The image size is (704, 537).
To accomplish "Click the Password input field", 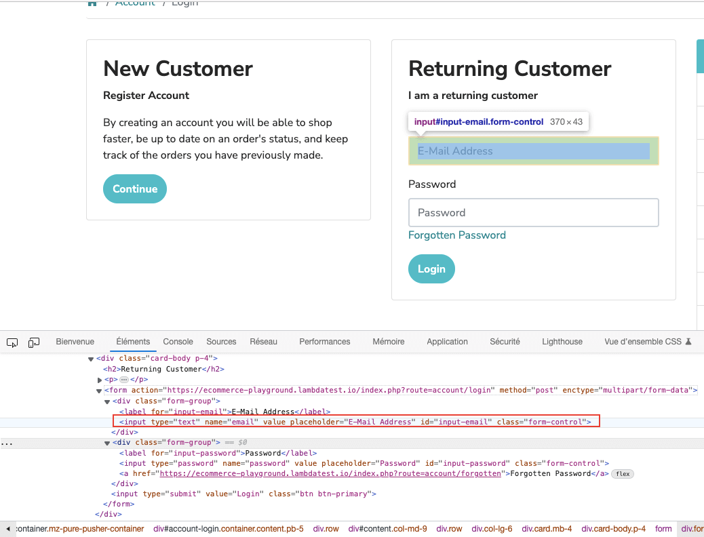I will click(533, 212).
